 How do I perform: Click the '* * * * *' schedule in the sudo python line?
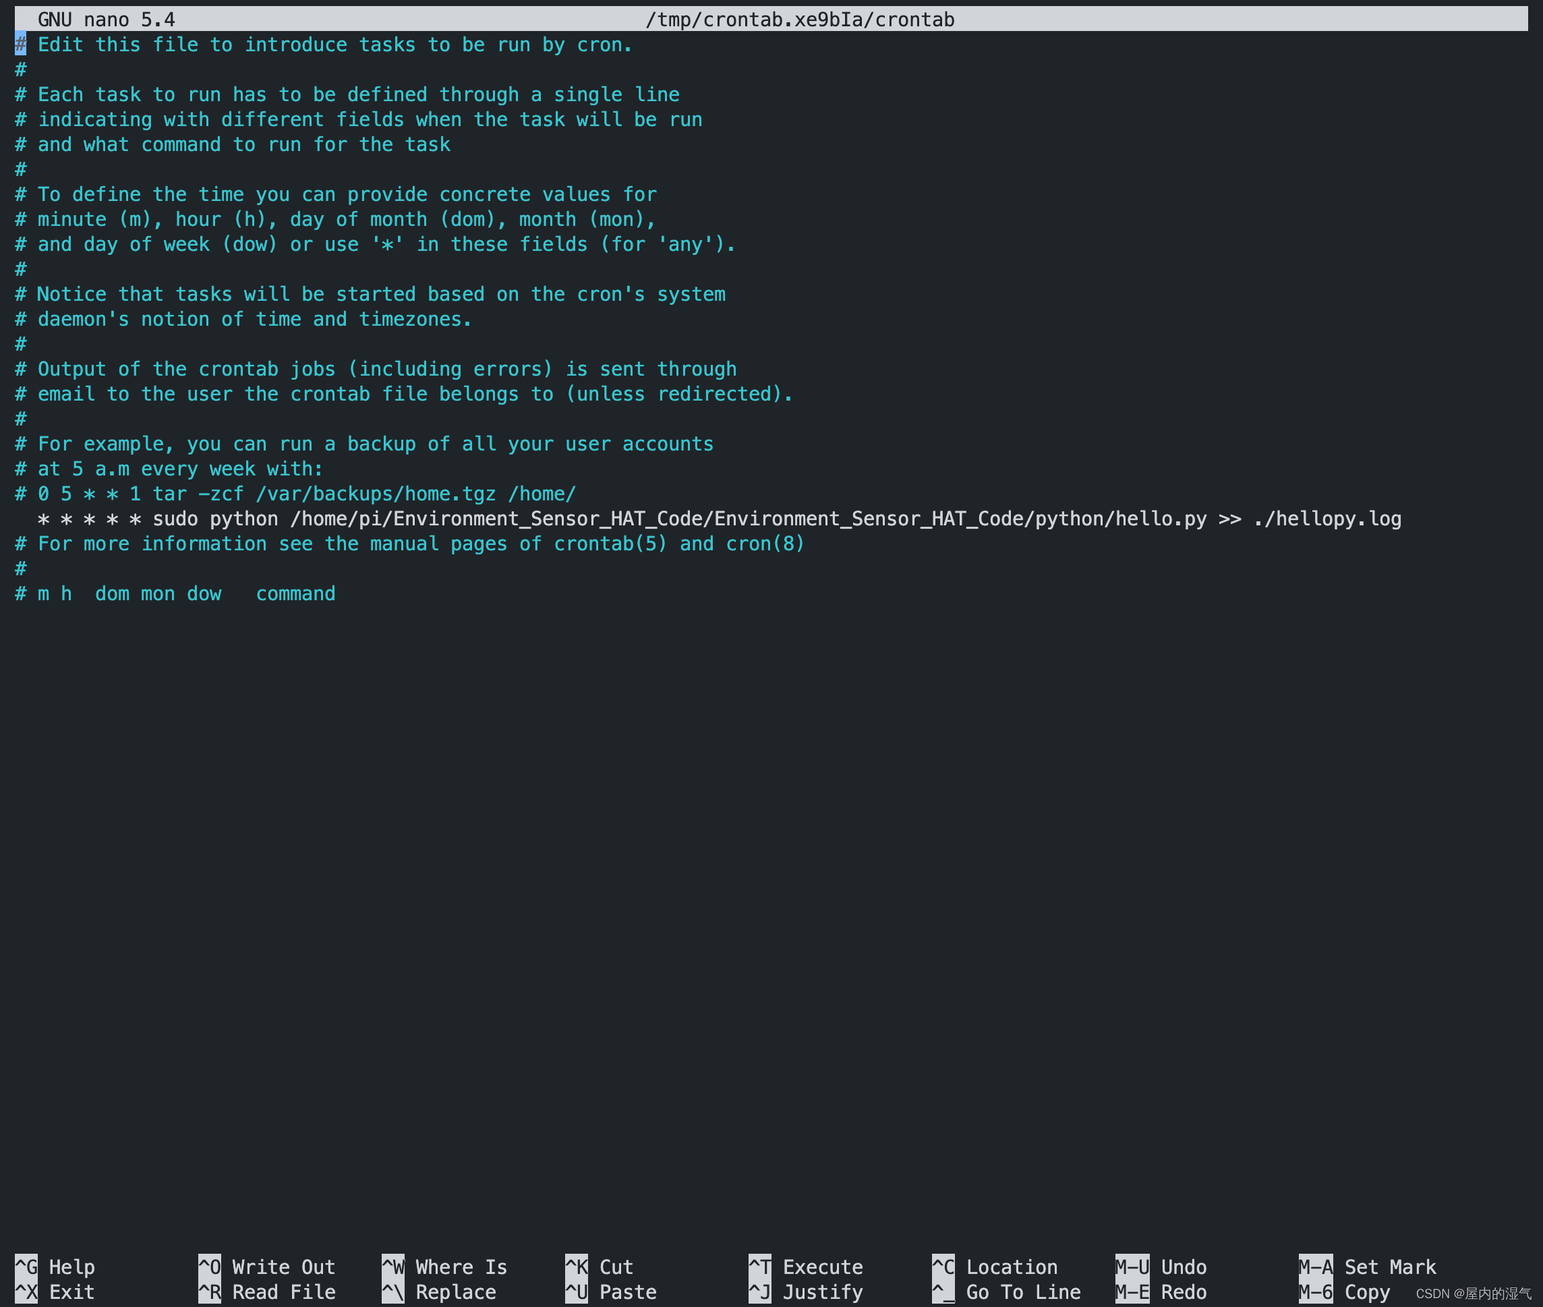click(x=89, y=519)
